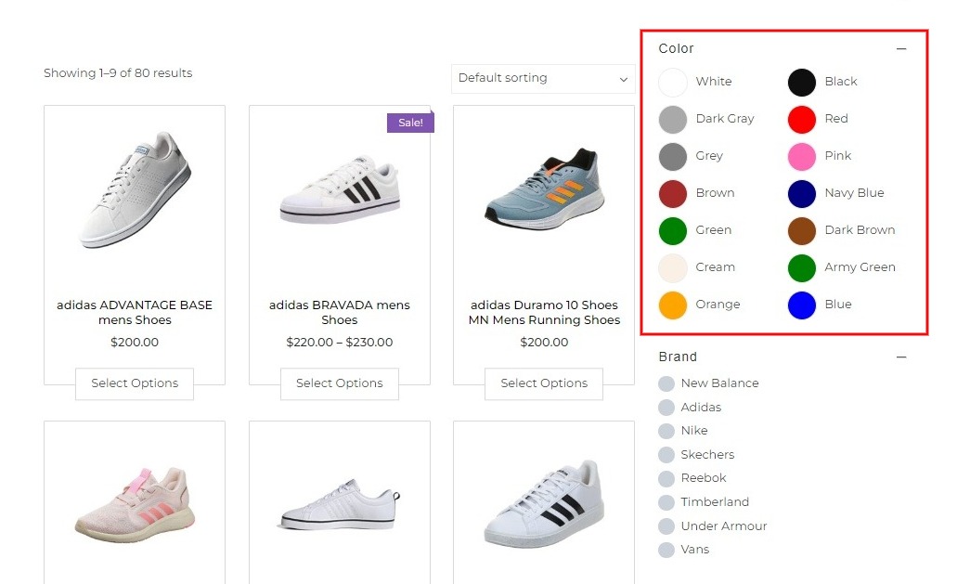Screen dimensions: 957x584
Task: Choose the Orange color swatch
Action: coord(673,305)
